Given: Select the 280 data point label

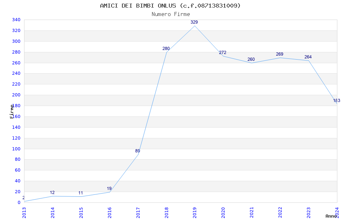Looking at the screenshot, I should (x=166, y=48).
